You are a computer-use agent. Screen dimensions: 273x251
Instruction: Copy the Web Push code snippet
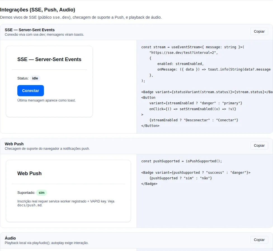[259, 146]
